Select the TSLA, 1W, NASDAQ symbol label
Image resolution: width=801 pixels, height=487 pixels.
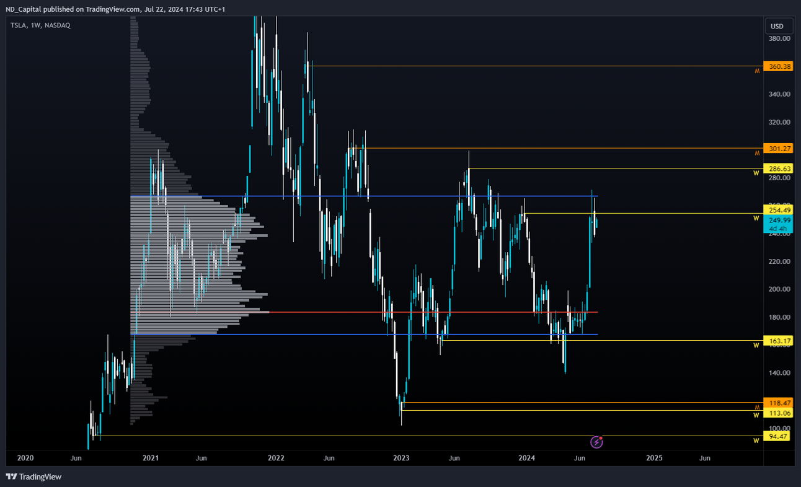40,25
